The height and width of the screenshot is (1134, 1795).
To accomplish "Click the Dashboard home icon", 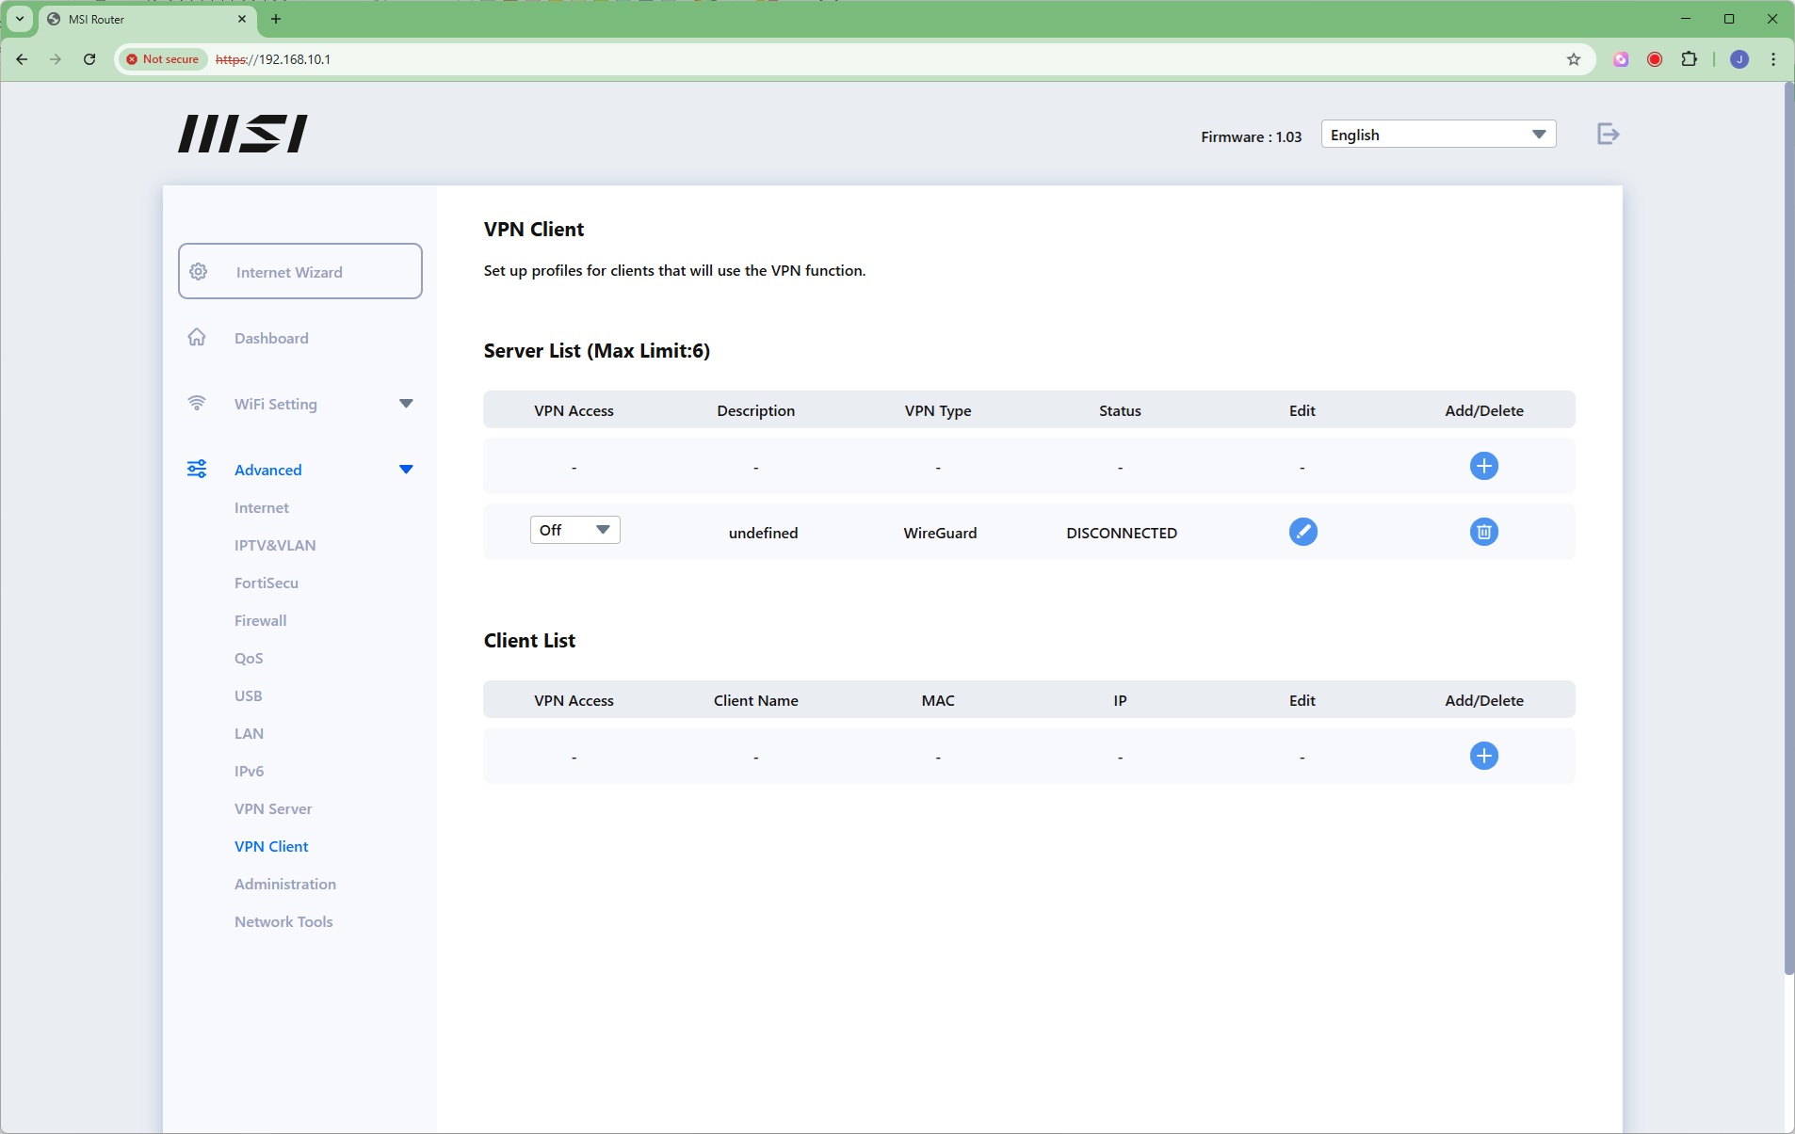I will pyautogui.click(x=197, y=338).
